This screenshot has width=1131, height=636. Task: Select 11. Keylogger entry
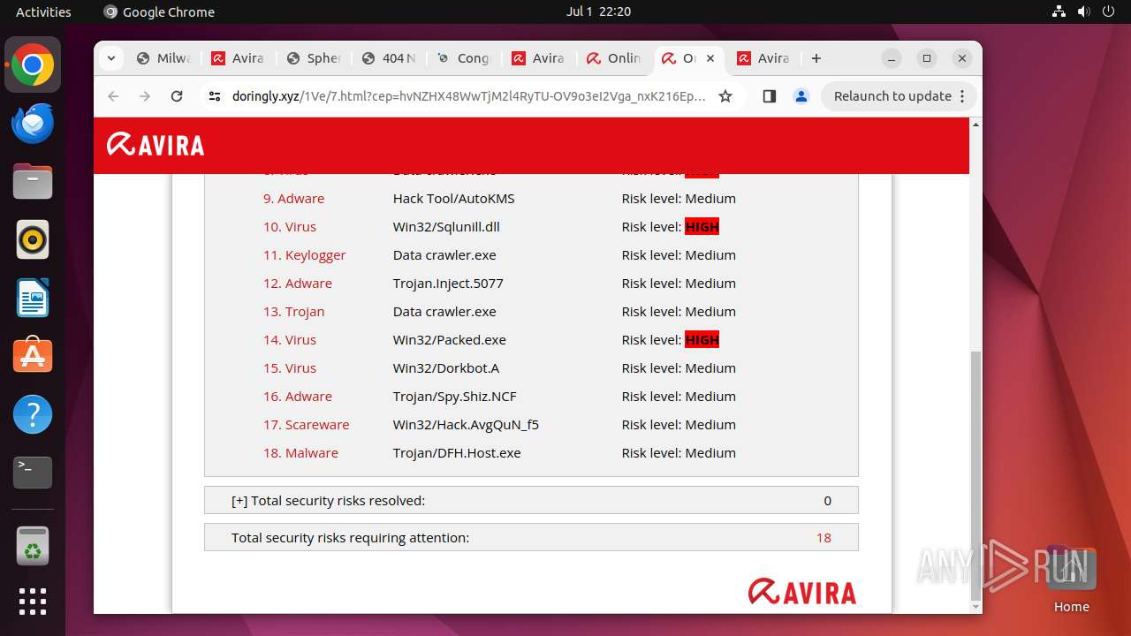(x=304, y=254)
